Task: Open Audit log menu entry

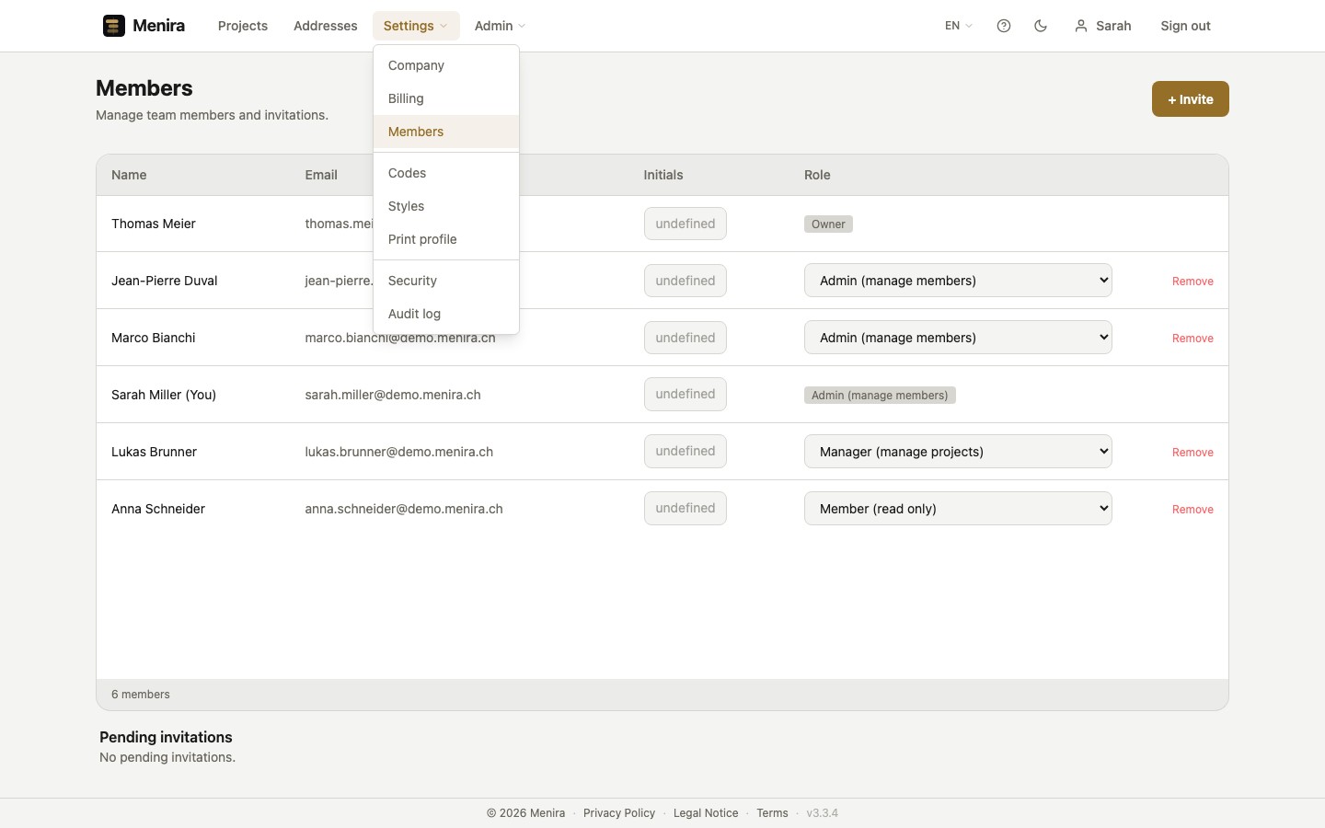Action: point(446,314)
